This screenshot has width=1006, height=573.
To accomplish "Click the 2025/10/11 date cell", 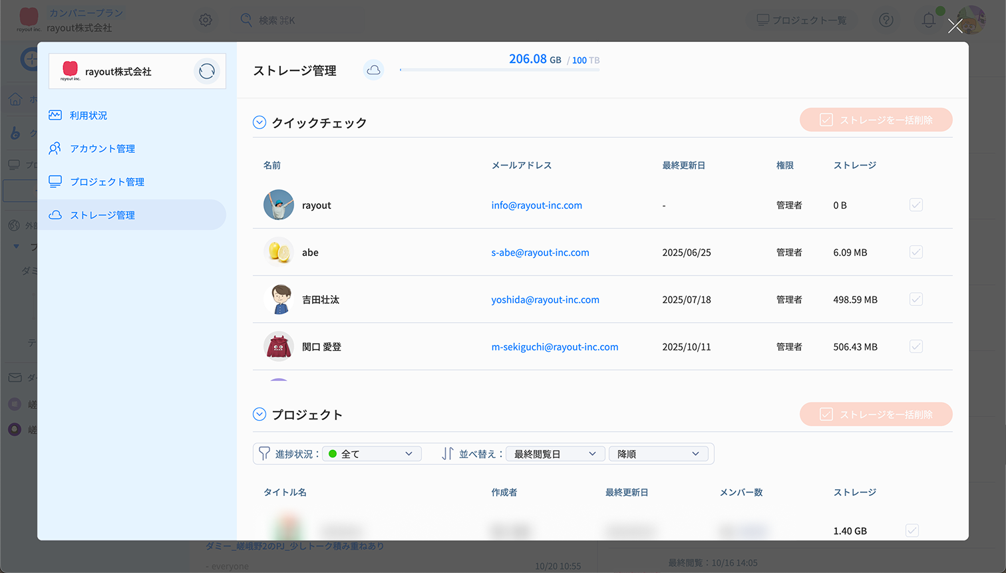I will point(687,347).
